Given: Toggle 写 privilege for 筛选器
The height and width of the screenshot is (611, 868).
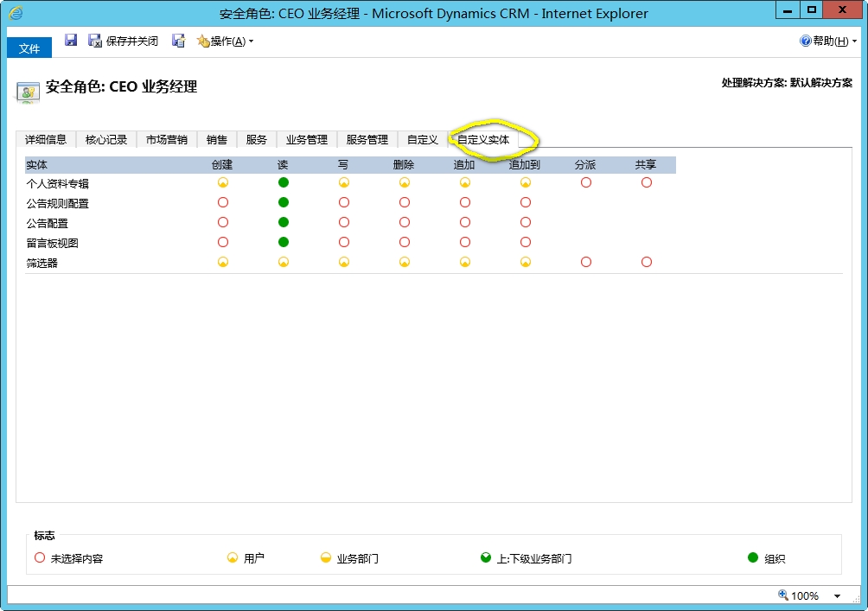Looking at the screenshot, I should point(344,263).
